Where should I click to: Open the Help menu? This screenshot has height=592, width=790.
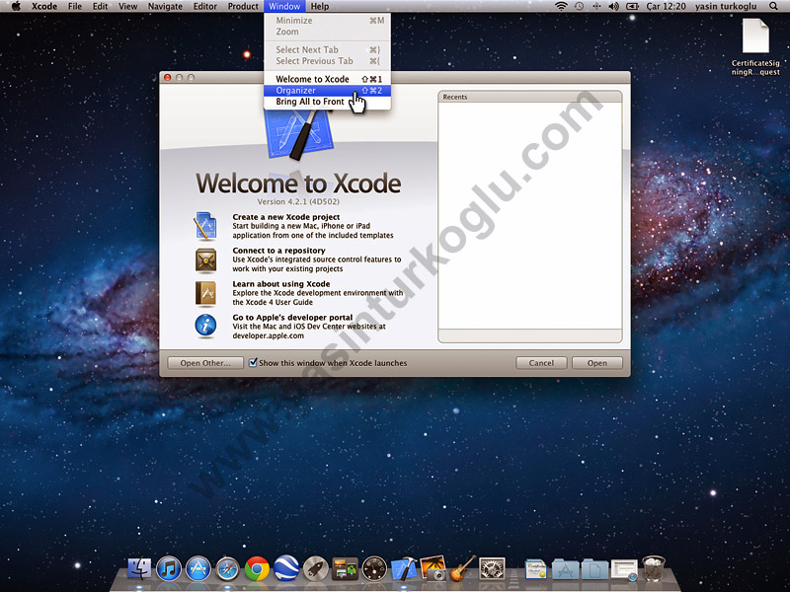coord(319,6)
